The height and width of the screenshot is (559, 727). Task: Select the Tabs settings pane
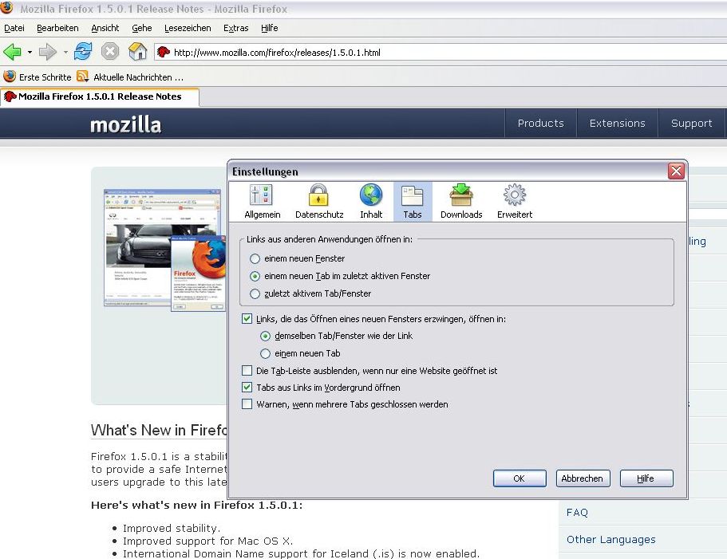pos(413,202)
